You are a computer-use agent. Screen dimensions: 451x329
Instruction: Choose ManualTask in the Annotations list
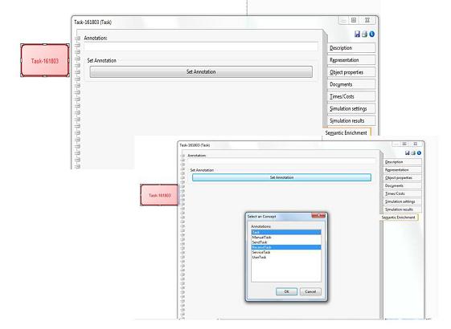pyautogui.click(x=286, y=238)
